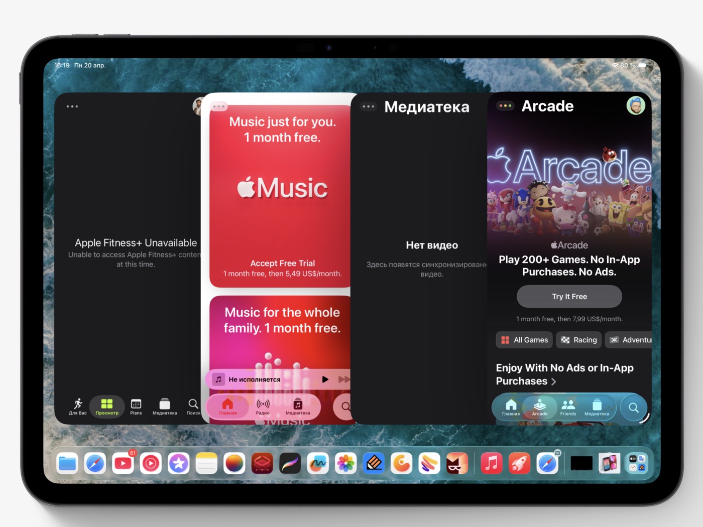
Task: Open the Не исполняется now-playing bar
Action: click(279, 379)
